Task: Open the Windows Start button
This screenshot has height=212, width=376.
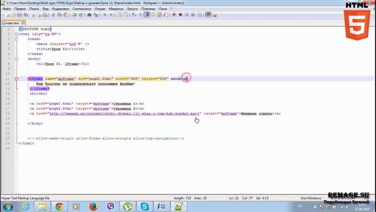Action: [x=8, y=207]
